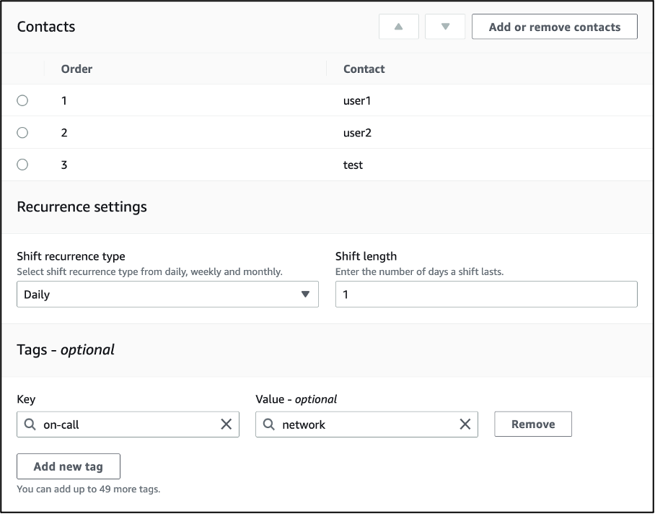Remove the on-call network tag
The image size is (655, 514).
pos(532,424)
